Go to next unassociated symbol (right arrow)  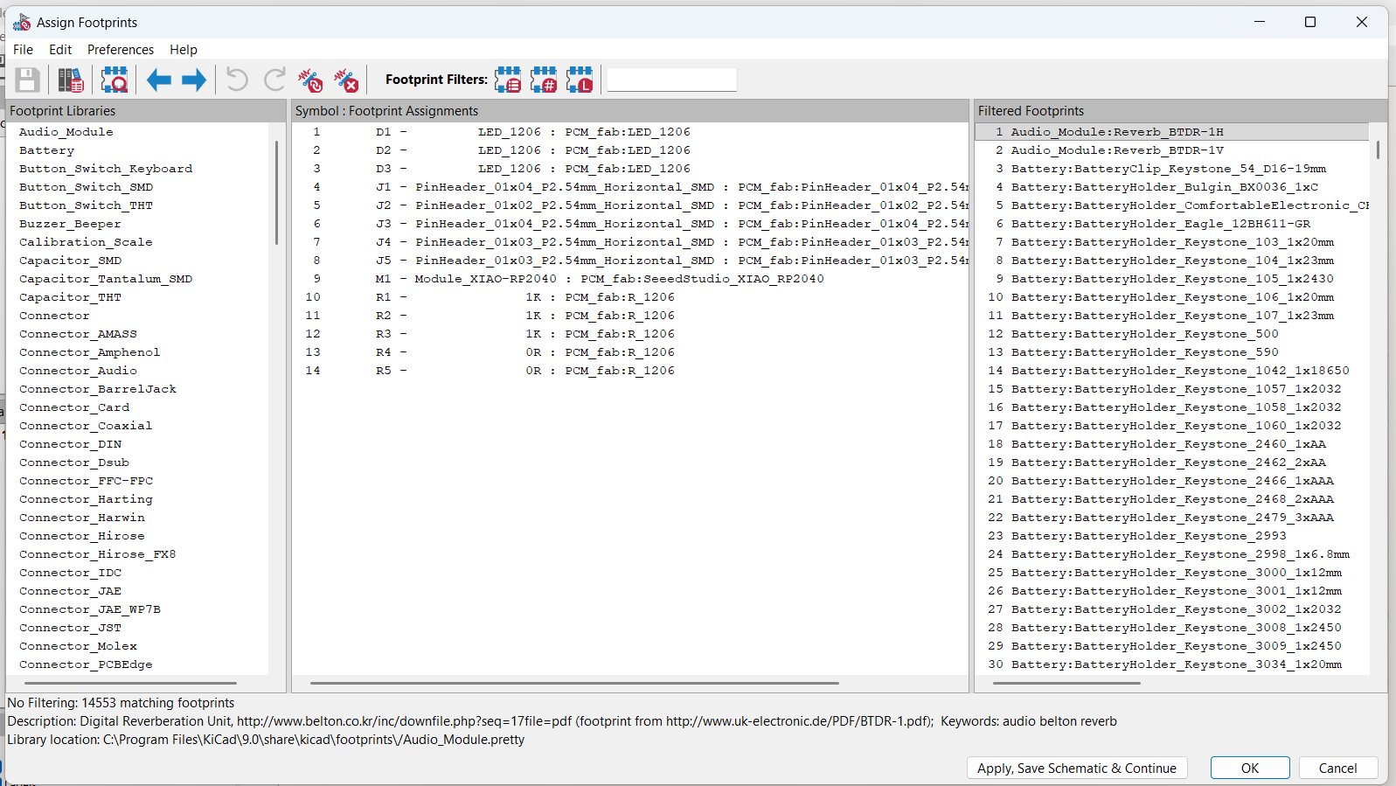coord(194,80)
